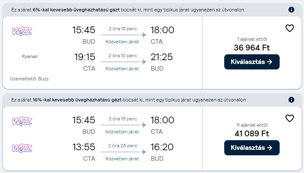Open emissions info icon for 16% banner
Viewport: 304px width, 173px height.
[x=291, y=100]
